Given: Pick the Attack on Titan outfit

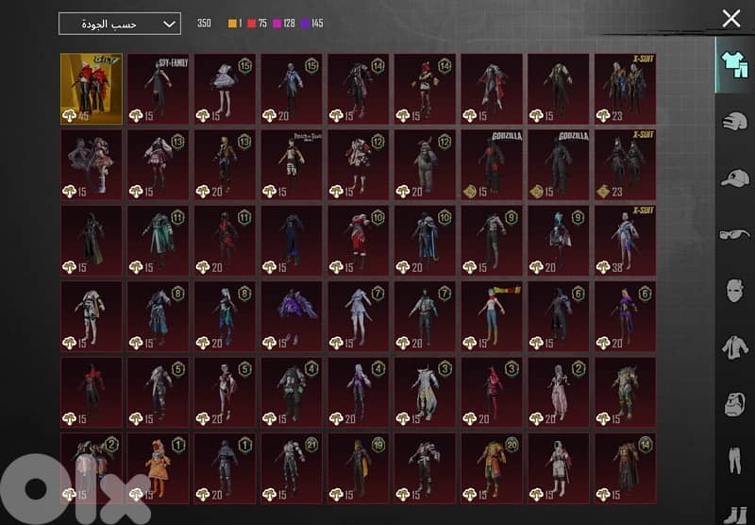Looking at the screenshot, I should tap(292, 164).
